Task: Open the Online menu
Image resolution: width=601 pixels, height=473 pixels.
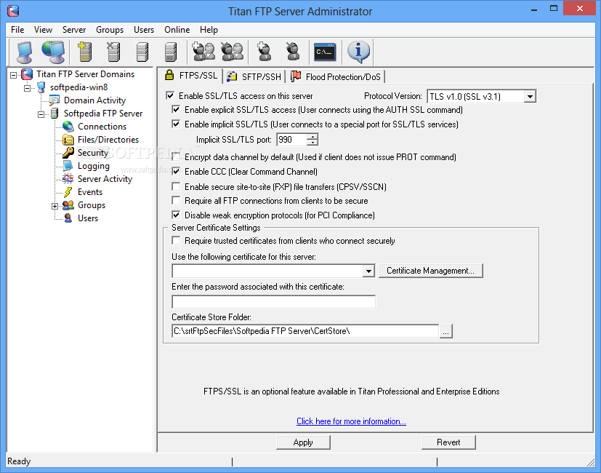Action: [177, 30]
